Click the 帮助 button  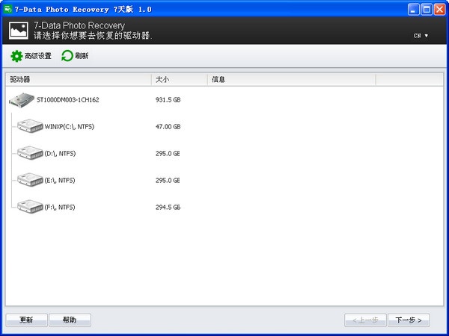click(x=70, y=320)
